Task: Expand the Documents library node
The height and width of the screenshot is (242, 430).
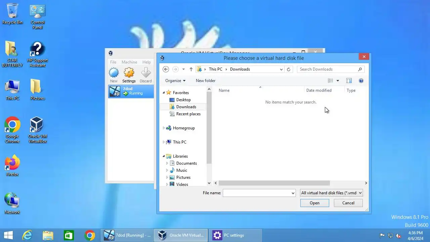Action: point(167,163)
